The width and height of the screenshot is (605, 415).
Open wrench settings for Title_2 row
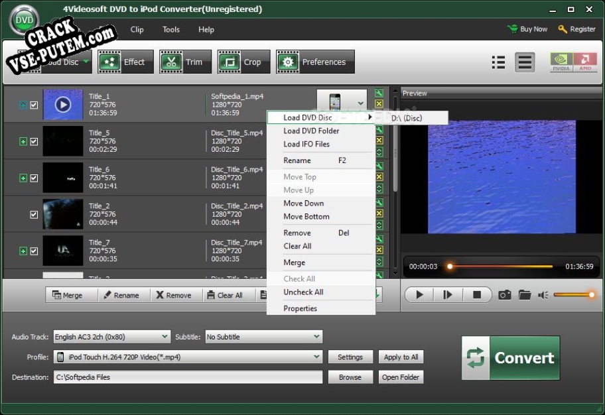pos(379,202)
